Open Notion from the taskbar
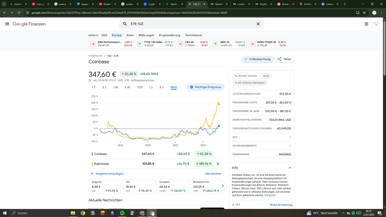386x217 pixels. pos(93,213)
